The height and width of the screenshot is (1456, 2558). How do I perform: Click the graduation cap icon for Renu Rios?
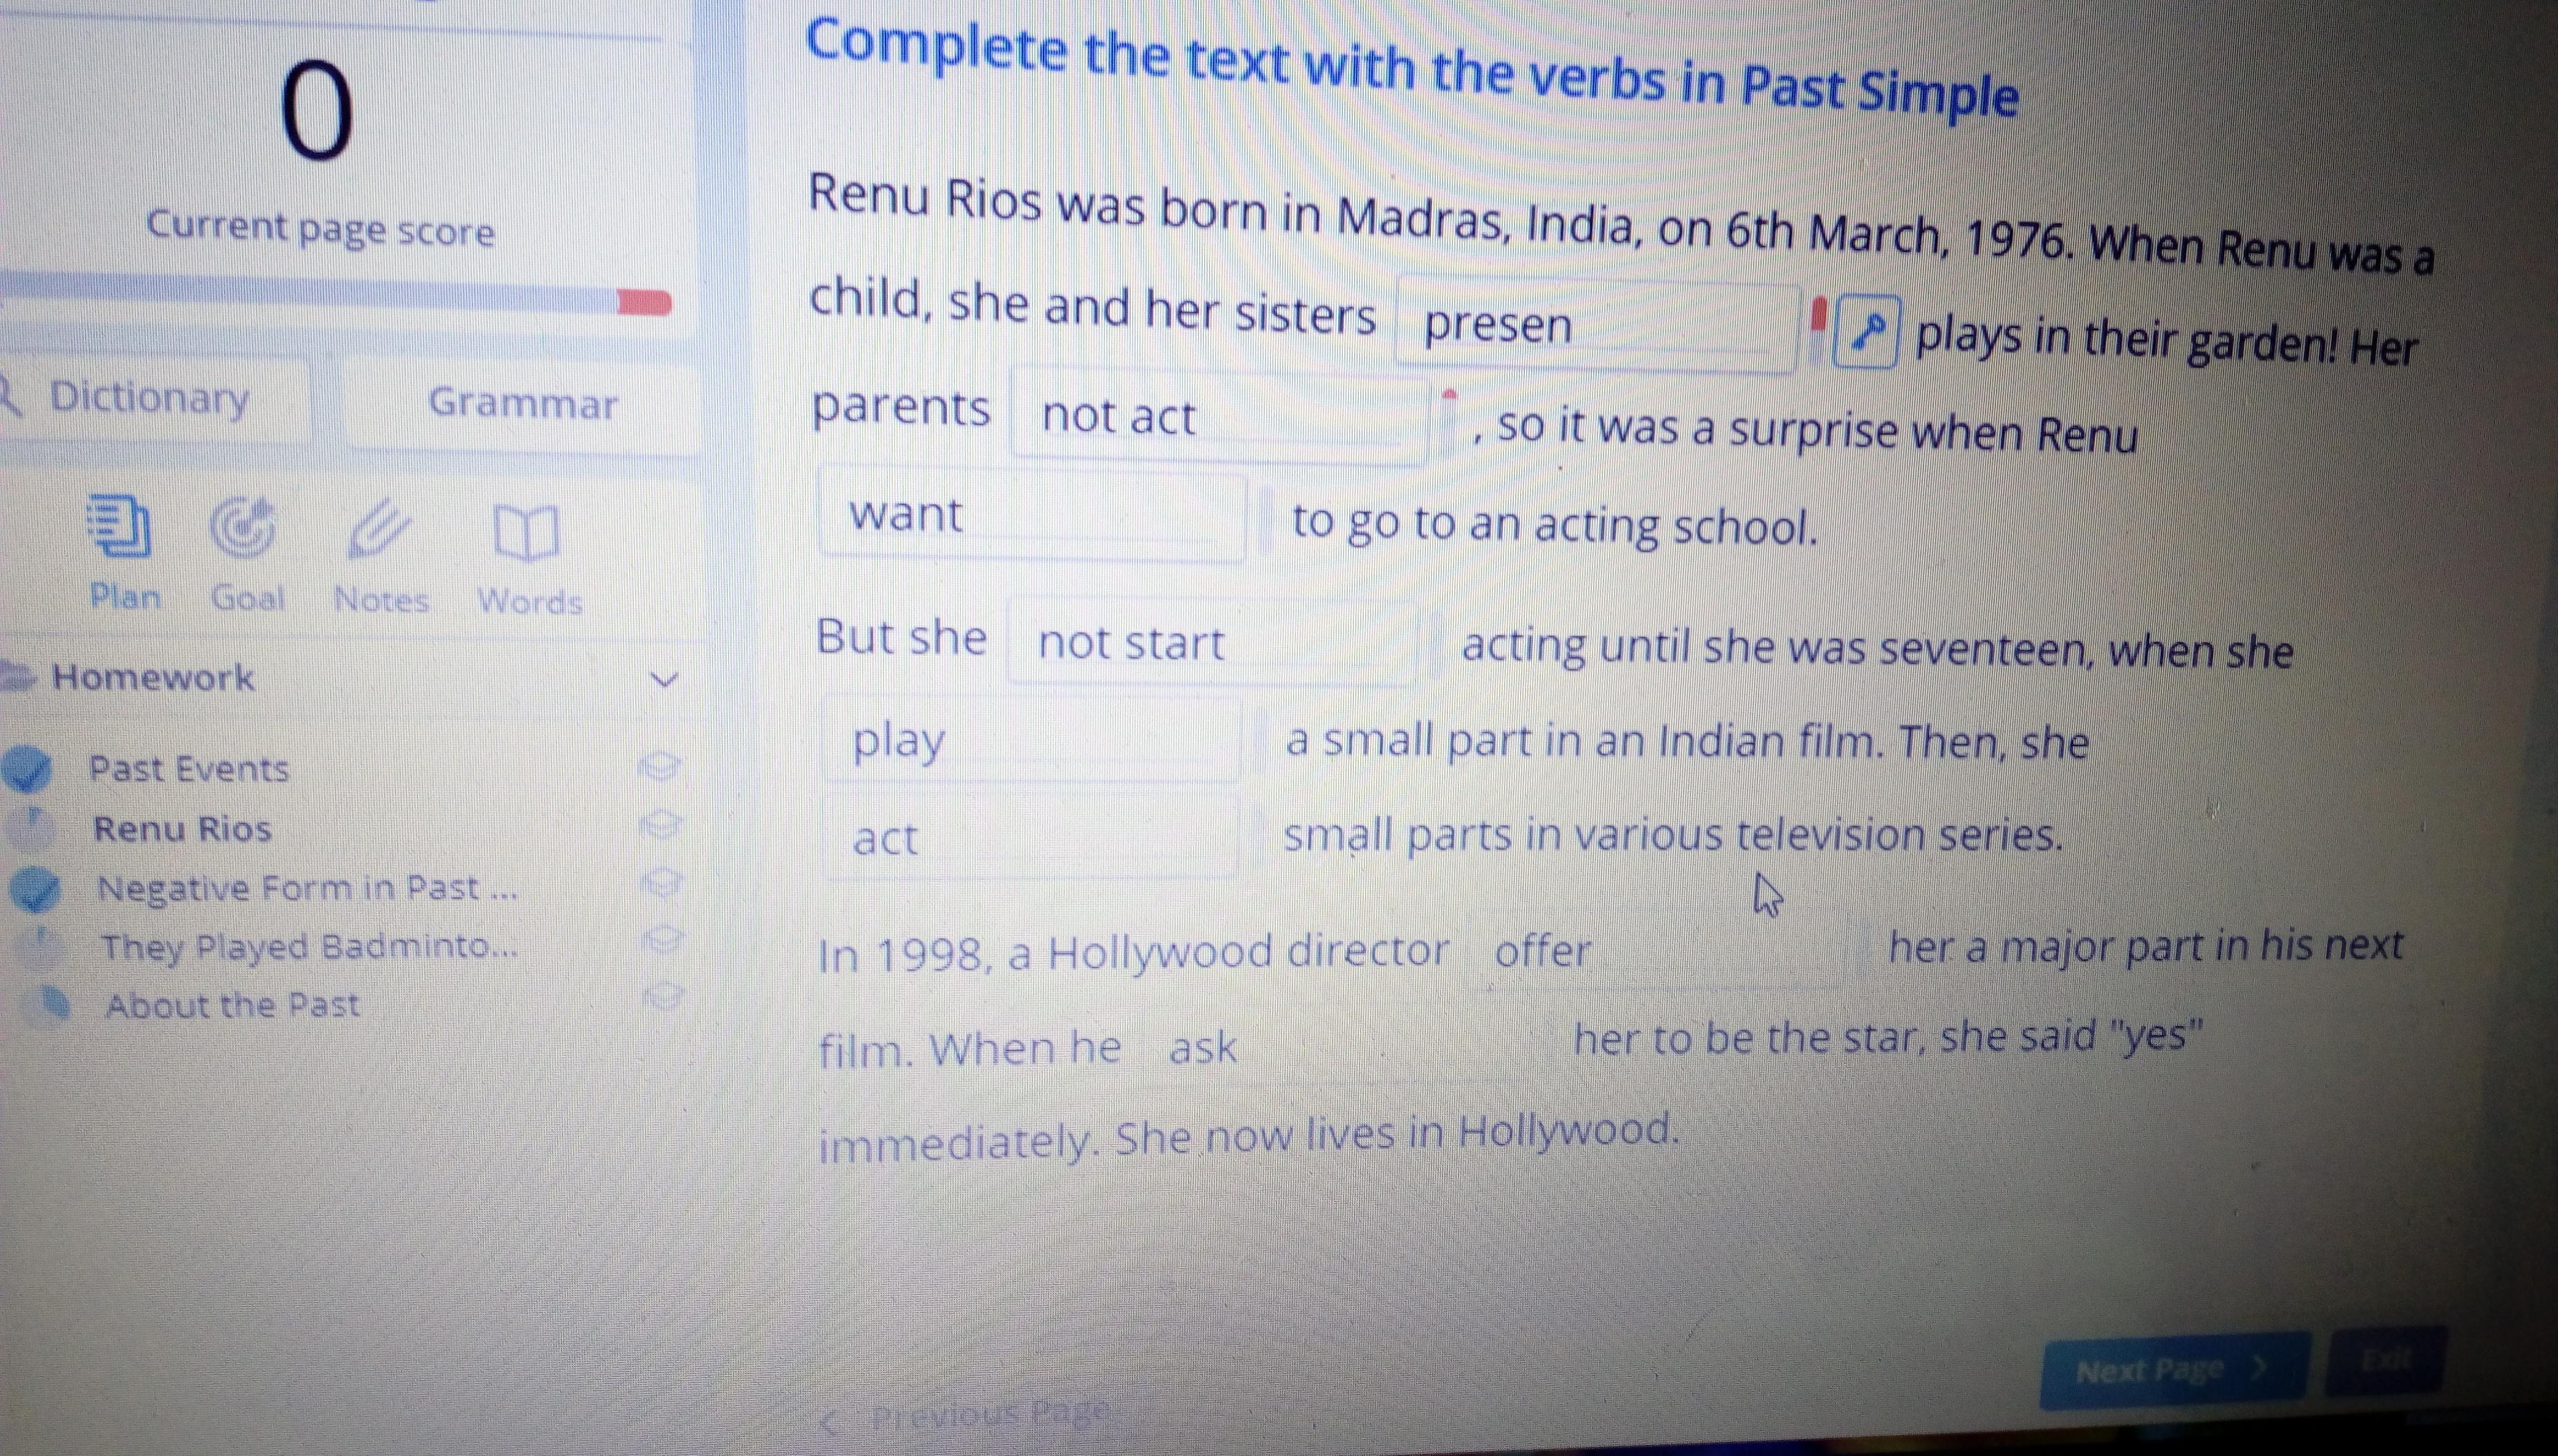pyautogui.click(x=661, y=826)
